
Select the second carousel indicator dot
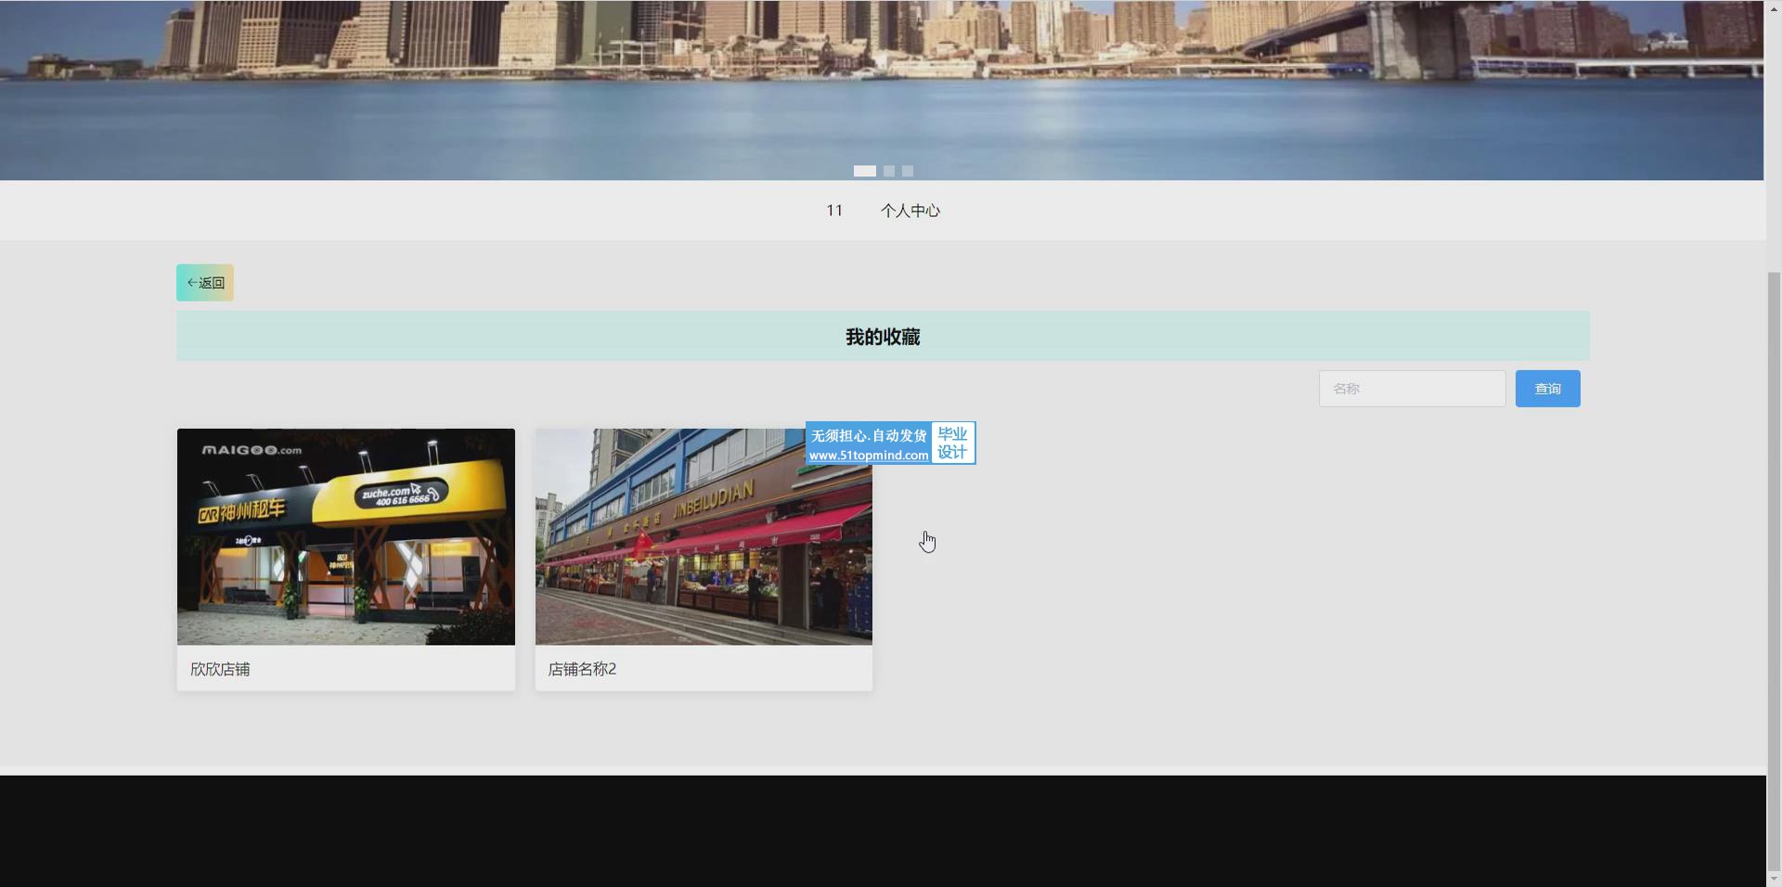pyautogui.click(x=889, y=171)
